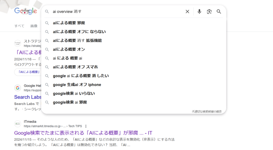The image size is (273, 150).
Task: Open Google Lens image search icon
Action: click(x=209, y=12)
